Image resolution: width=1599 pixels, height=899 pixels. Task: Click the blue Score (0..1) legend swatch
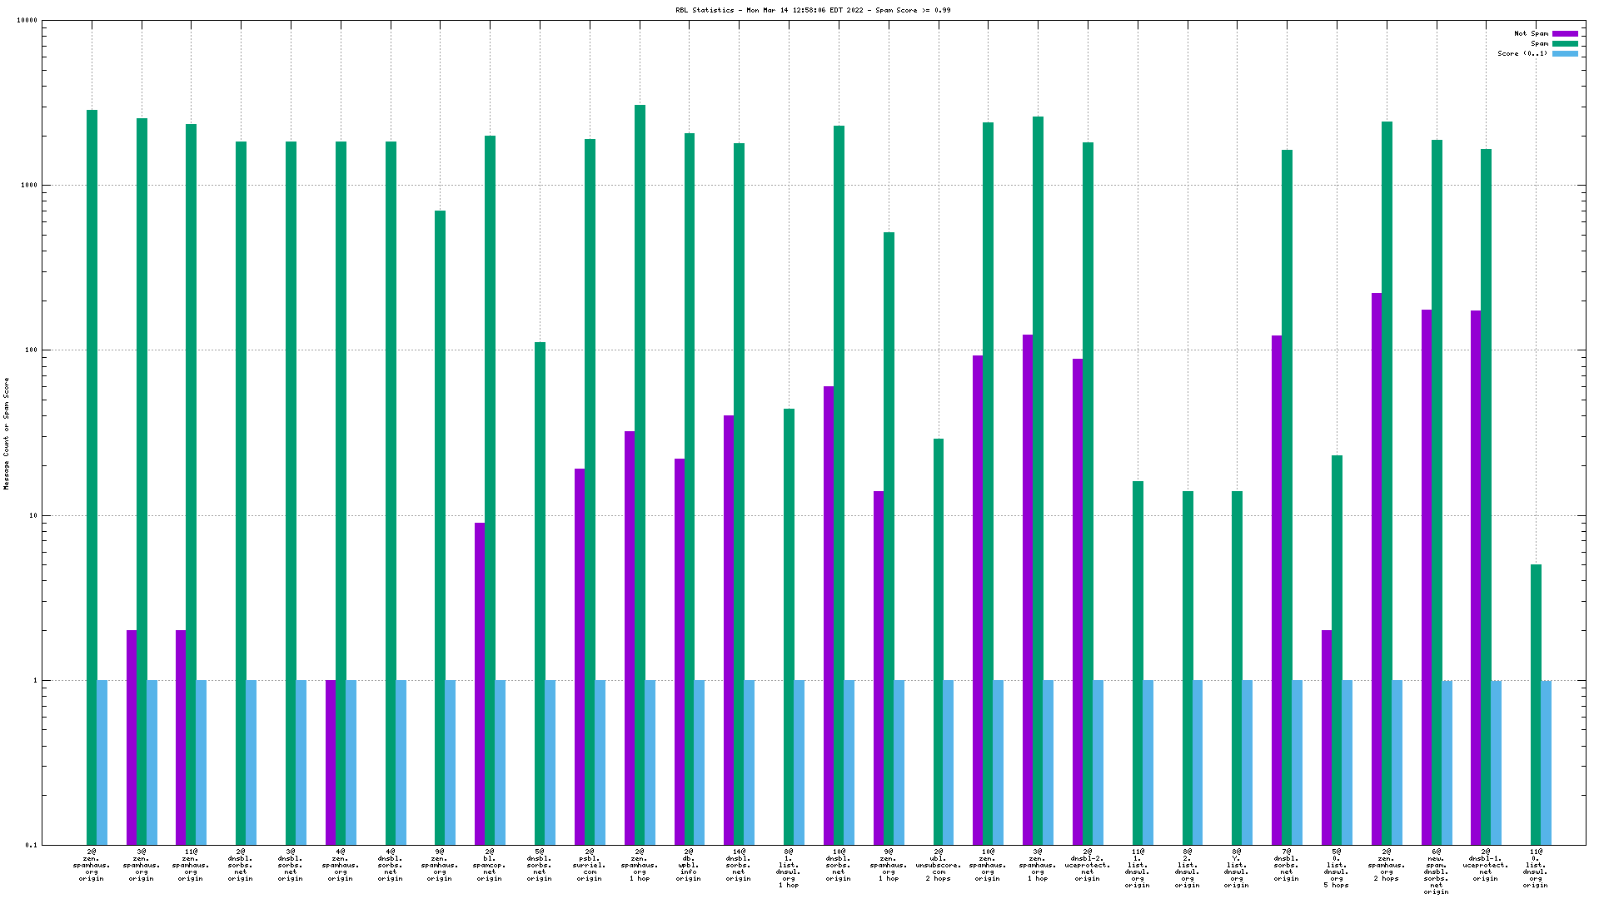point(1565,54)
